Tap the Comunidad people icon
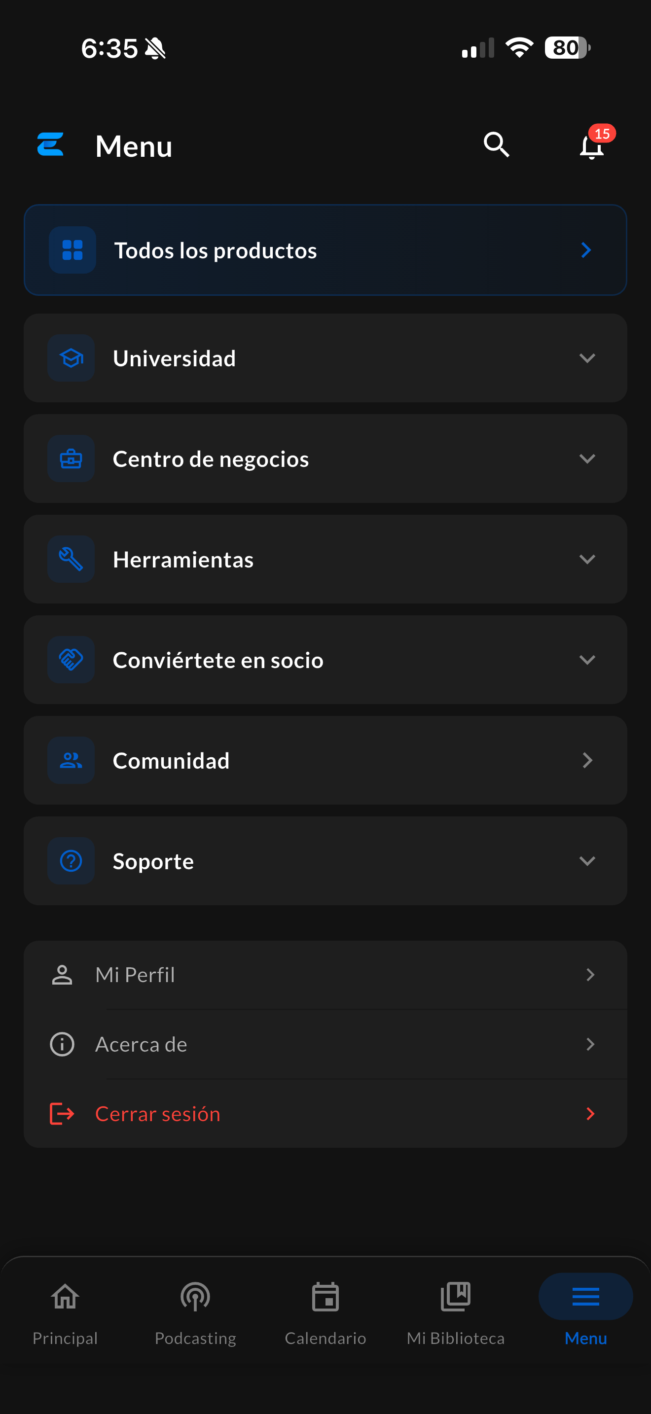Image resolution: width=651 pixels, height=1414 pixels. [71, 760]
